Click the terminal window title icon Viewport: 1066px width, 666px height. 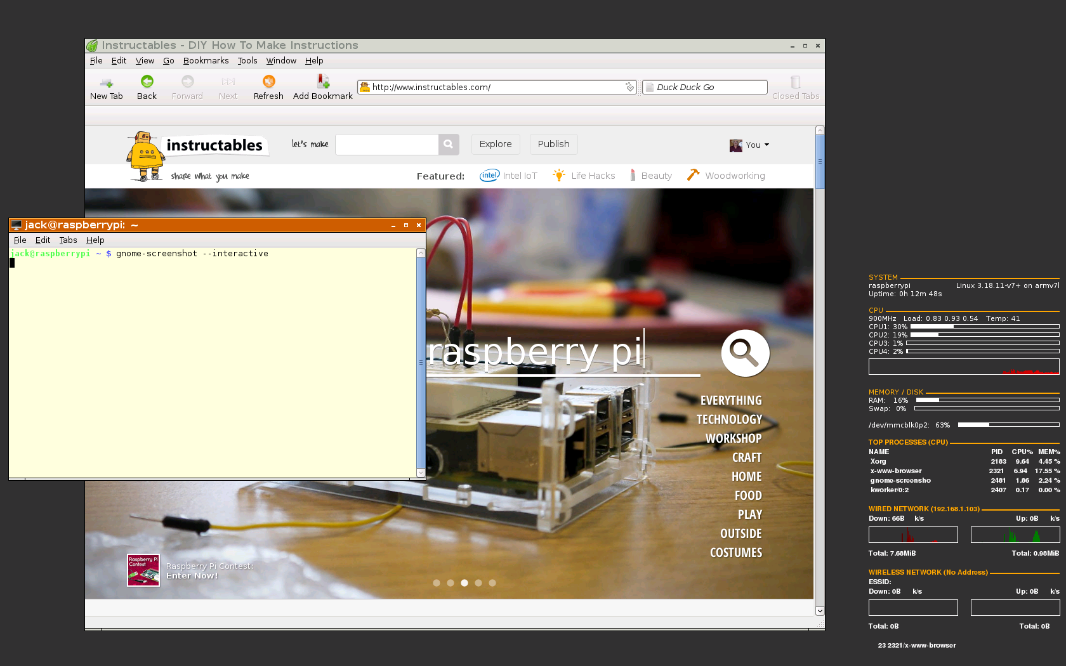click(x=16, y=225)
